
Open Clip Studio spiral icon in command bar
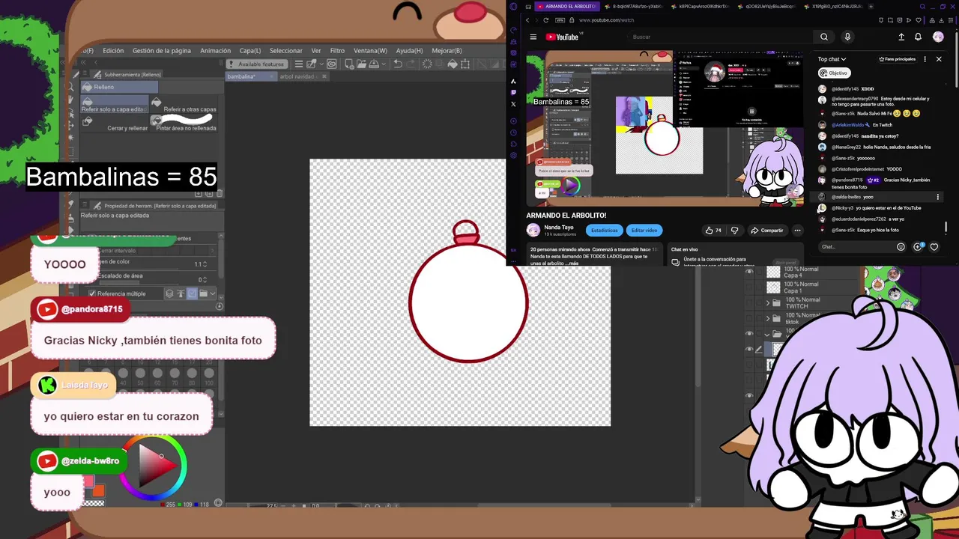pos(331,64)
